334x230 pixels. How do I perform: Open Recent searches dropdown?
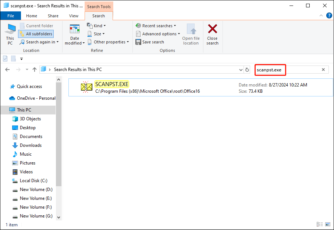tap(156, 26)
